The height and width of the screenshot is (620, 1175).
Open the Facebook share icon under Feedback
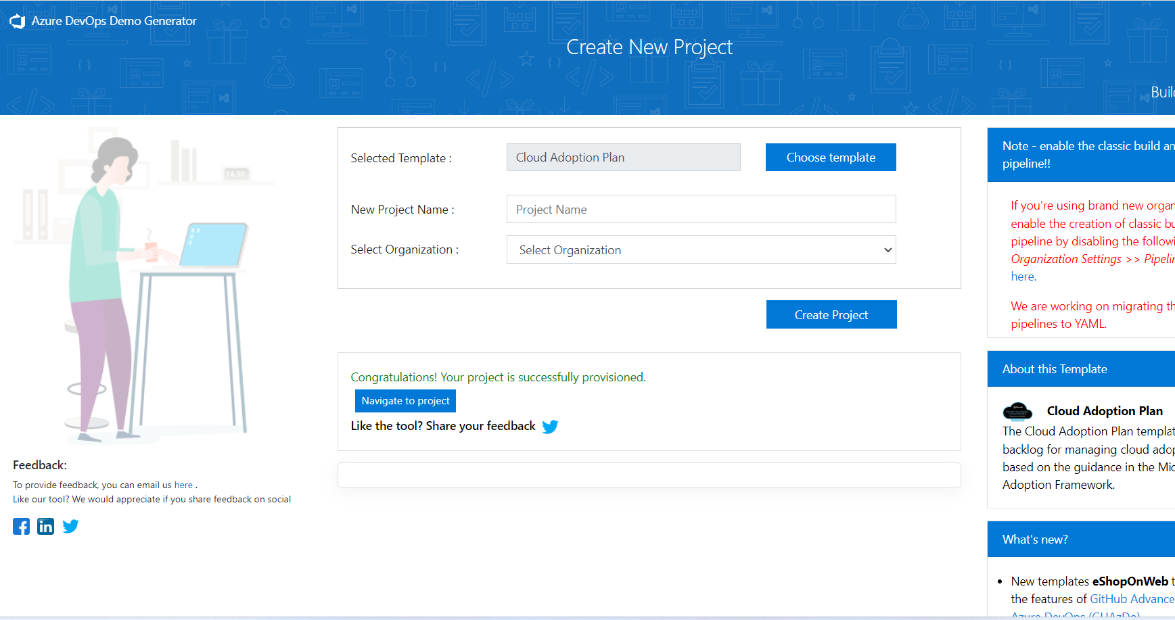[x=21, y=527]
